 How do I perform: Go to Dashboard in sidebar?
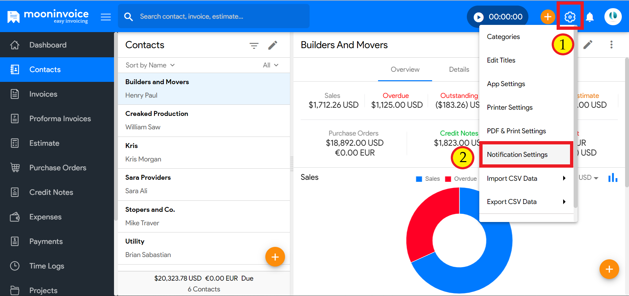[57, 45]
